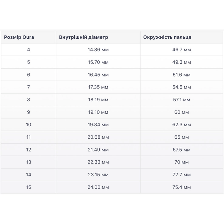Screen dimensions: 224x224
Task: Click the 60 мм circumference value
Action: coord(182,112)
